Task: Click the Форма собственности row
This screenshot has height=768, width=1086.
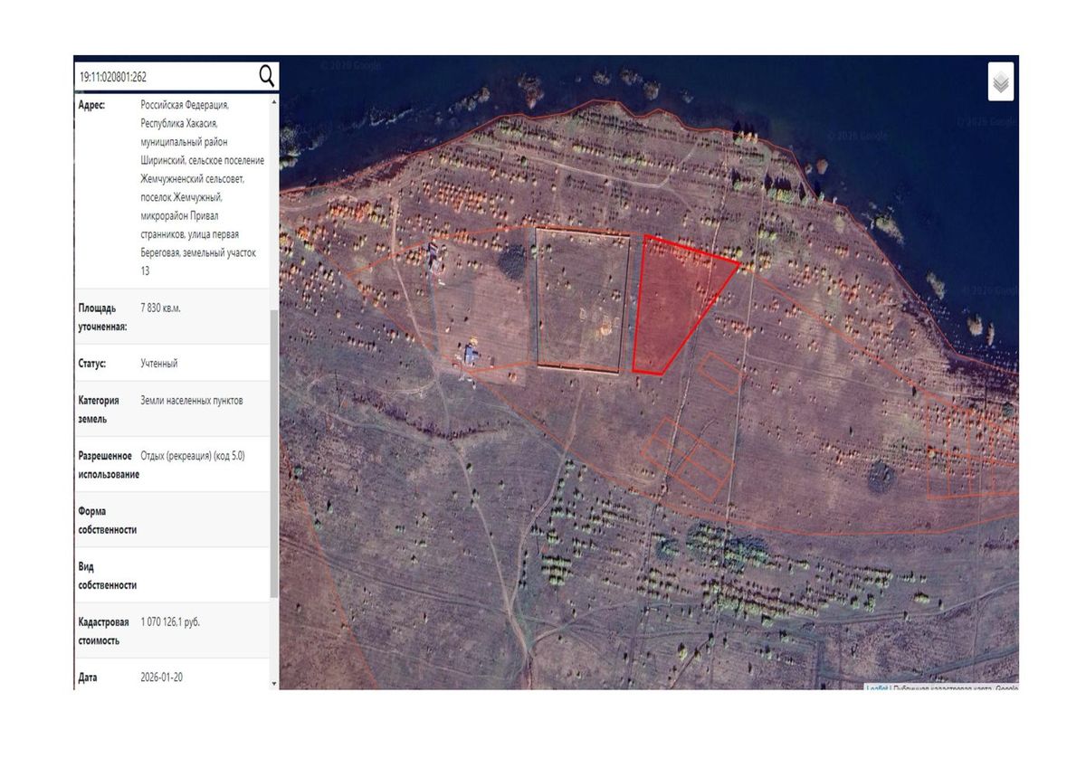Action: click(x=172, y=519)
